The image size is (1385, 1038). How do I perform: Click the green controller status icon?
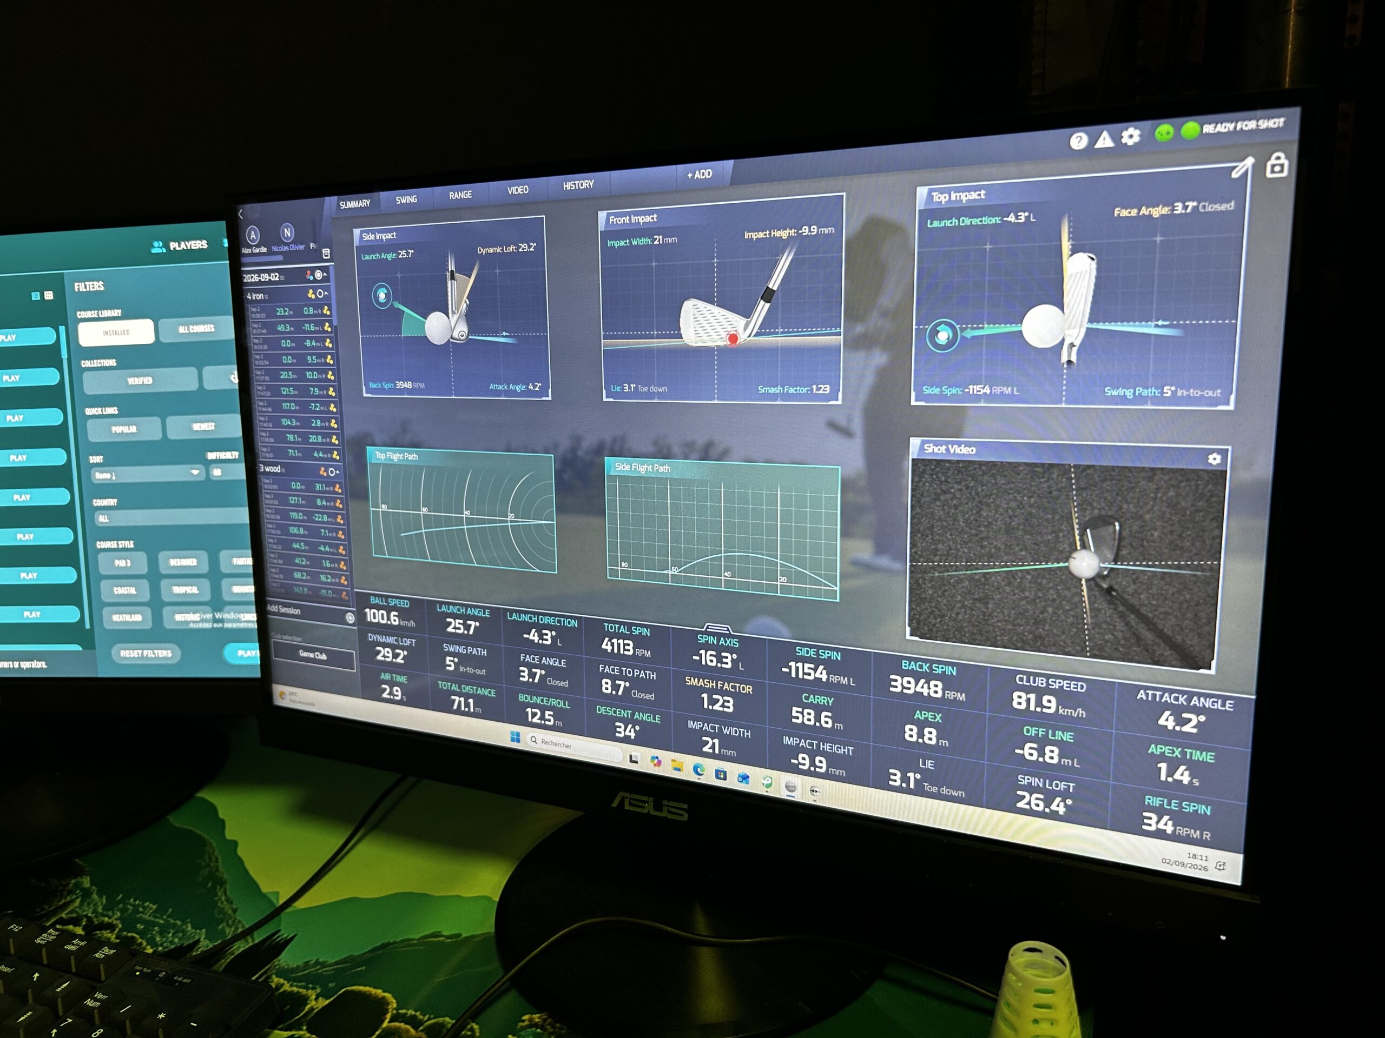(x=1164, y=132)
